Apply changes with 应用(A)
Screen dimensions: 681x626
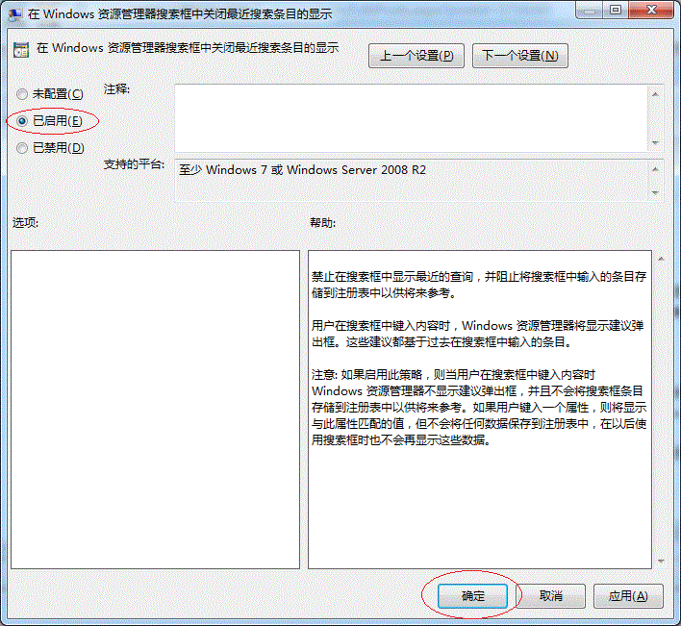click(x=628, y=595)
